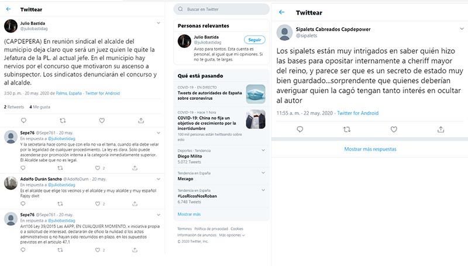Open China news thumbnail image
468x266 pixels.
coord(256,119)
